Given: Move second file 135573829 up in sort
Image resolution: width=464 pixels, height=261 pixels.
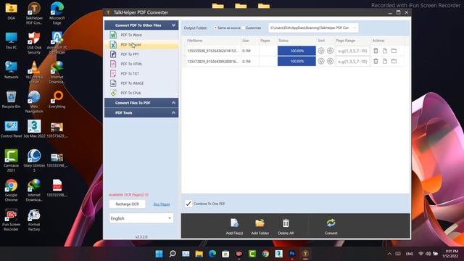Looking at the screenshot, I should point(331,61).
